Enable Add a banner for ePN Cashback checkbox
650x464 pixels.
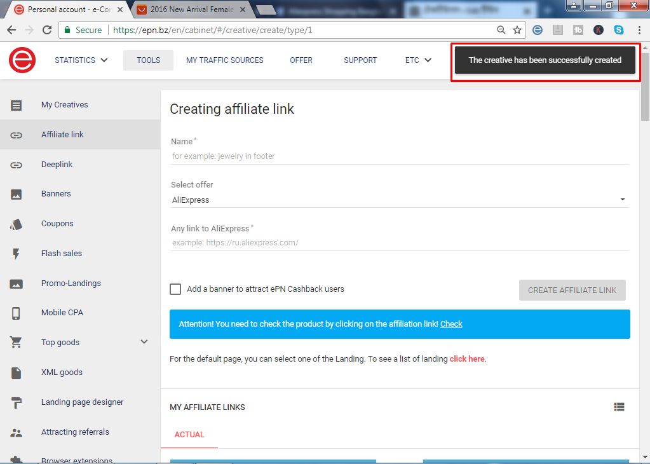coord(175,289)
